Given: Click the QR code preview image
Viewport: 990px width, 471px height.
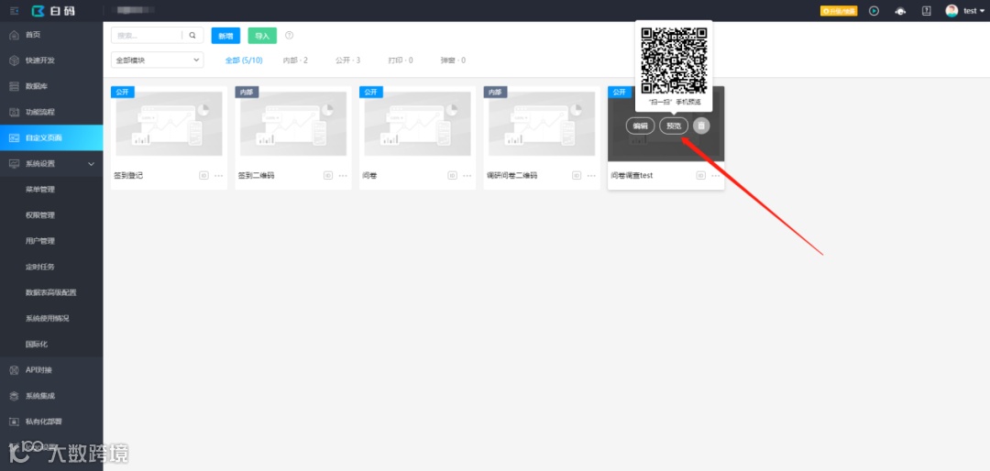Looking at the screenshot, I should coord(674,60).
